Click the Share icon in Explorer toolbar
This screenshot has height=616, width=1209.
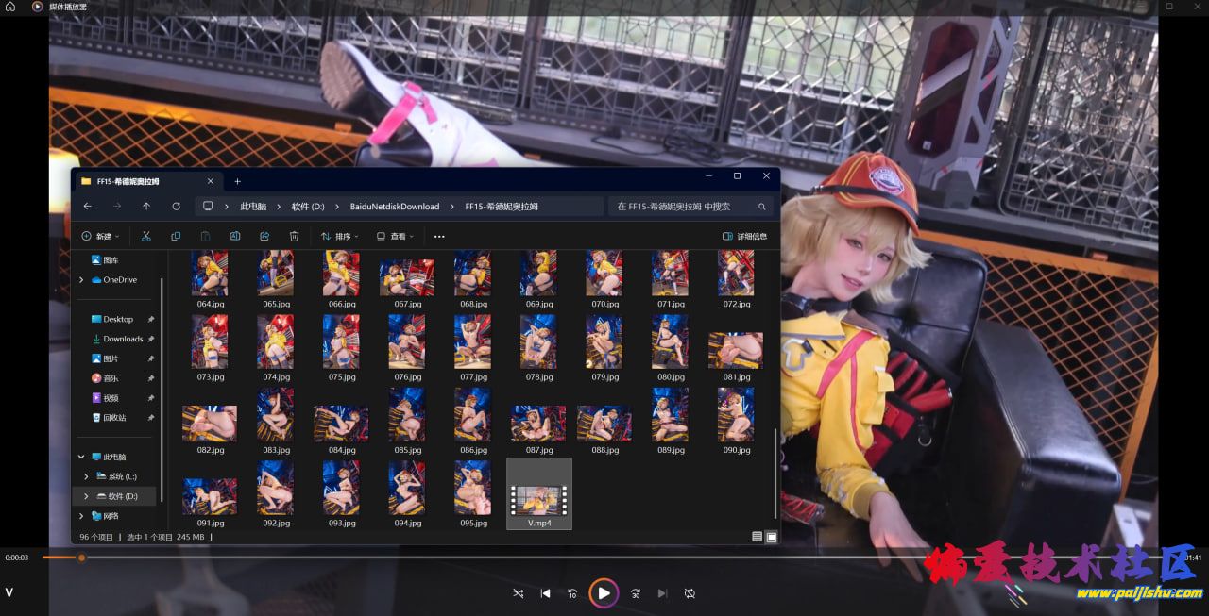(264, 236)
